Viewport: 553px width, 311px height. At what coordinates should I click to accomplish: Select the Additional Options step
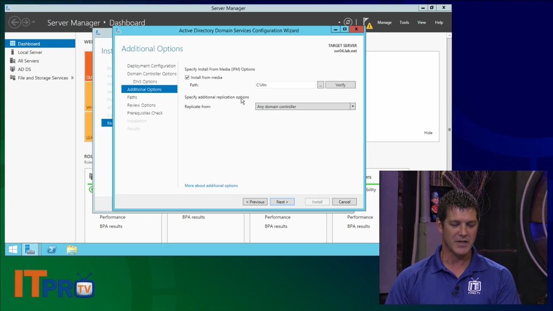(x=149, y=89)
